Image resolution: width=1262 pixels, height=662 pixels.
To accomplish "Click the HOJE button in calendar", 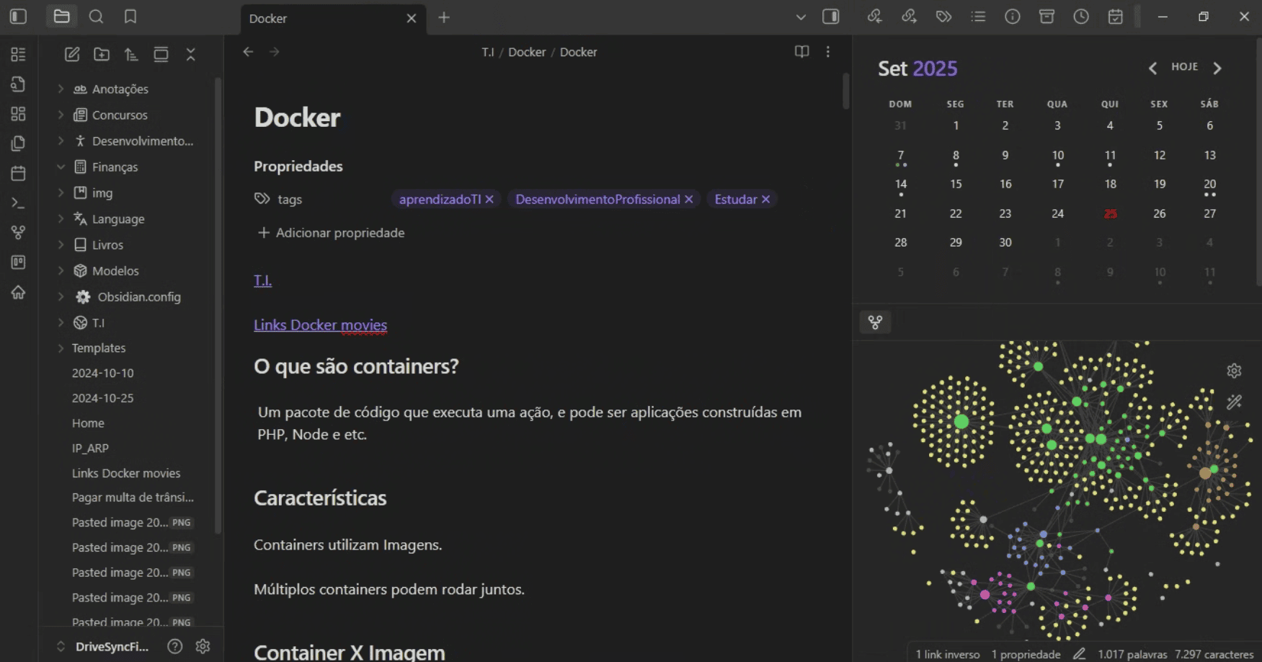I will click(x=1184, y=67).
